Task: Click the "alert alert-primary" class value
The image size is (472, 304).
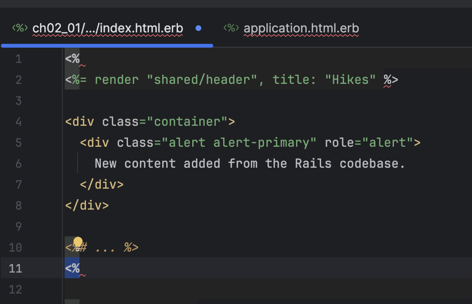Action: point(239,142)
